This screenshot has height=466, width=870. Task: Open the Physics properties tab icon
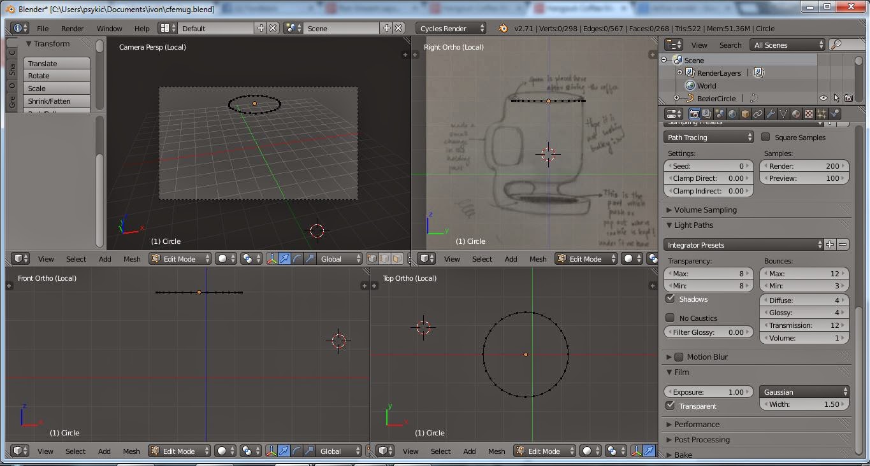coord(835,114)
